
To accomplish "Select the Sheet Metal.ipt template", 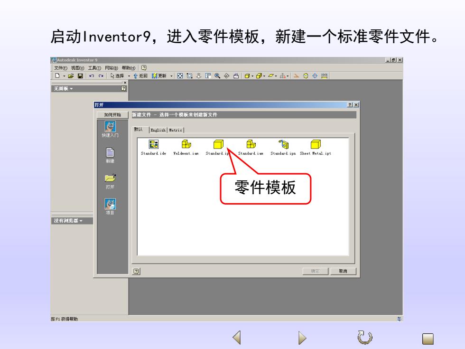I will pos(316,148).
